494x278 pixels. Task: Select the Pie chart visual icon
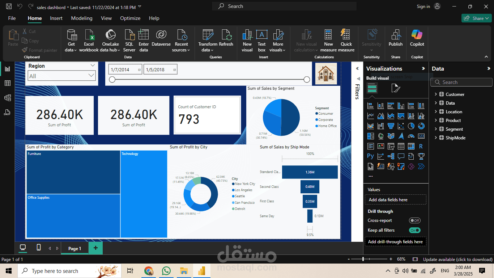(x=411, y=126)
